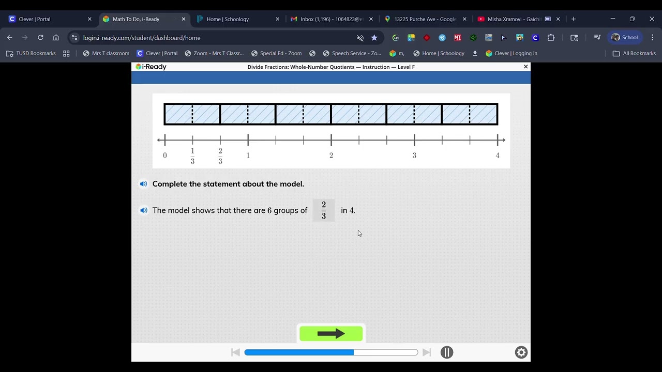Screen dimensions: 662x372
Task: Click the i-Ready logo
Action: tap(151, 67)
